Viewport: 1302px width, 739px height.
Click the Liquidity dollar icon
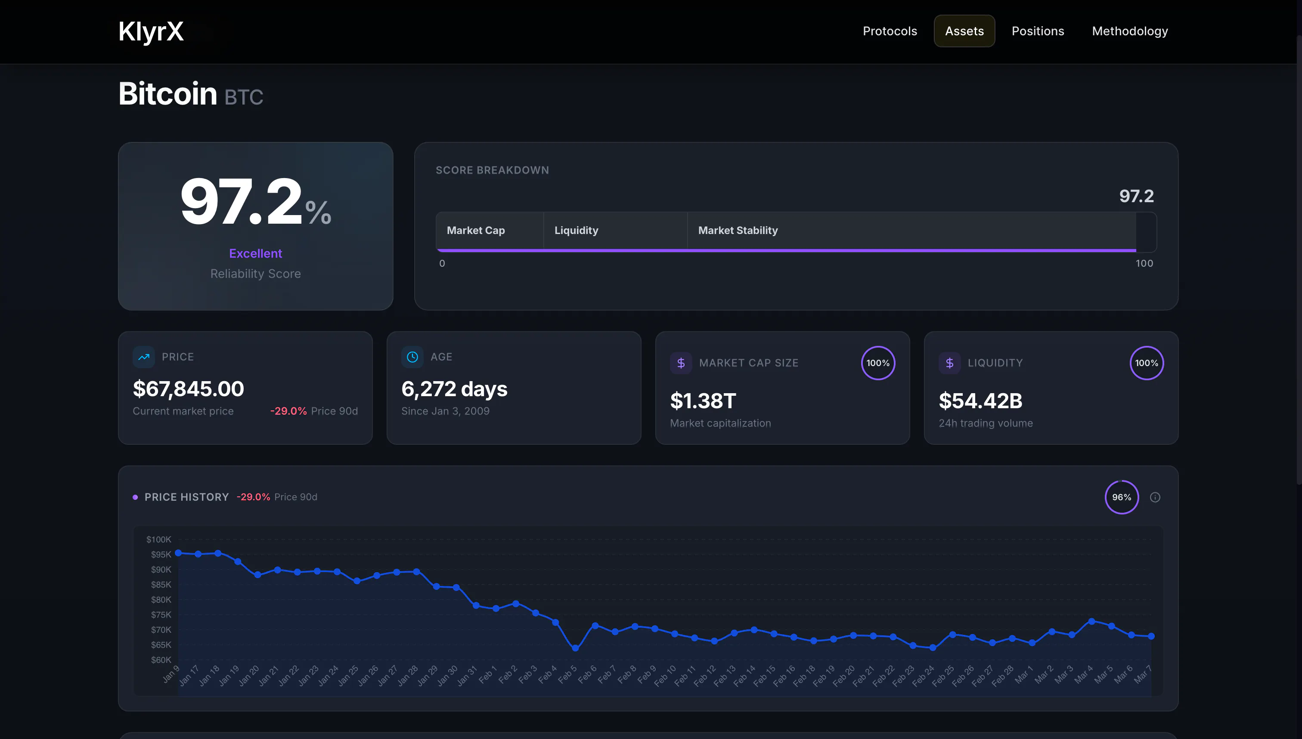(949, 363)
